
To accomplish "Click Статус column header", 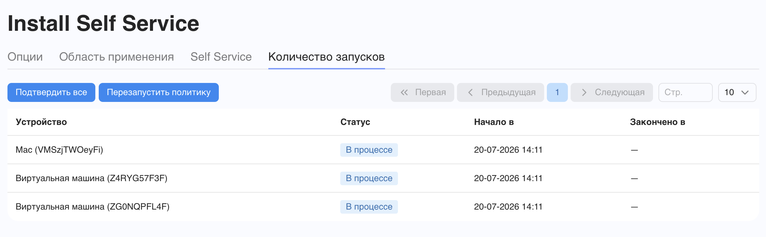I will click(x=355, y=122).
